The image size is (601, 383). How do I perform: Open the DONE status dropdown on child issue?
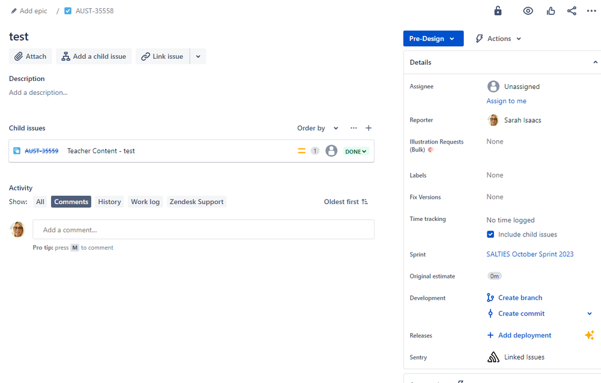(x=356, y=151)
